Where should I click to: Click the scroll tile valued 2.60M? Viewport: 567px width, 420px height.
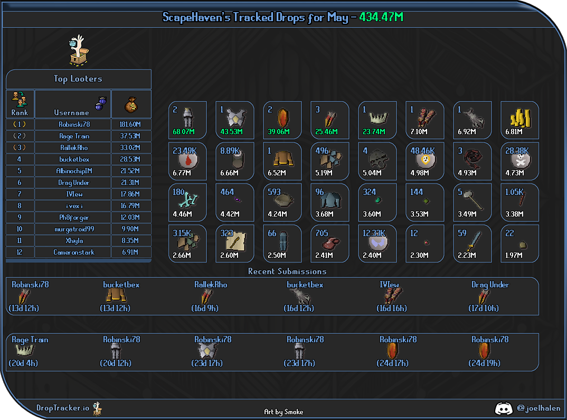pyautogui.click(x=235, y=244)
